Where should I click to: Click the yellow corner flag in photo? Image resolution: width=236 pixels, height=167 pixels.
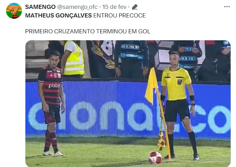click(152, 86)
